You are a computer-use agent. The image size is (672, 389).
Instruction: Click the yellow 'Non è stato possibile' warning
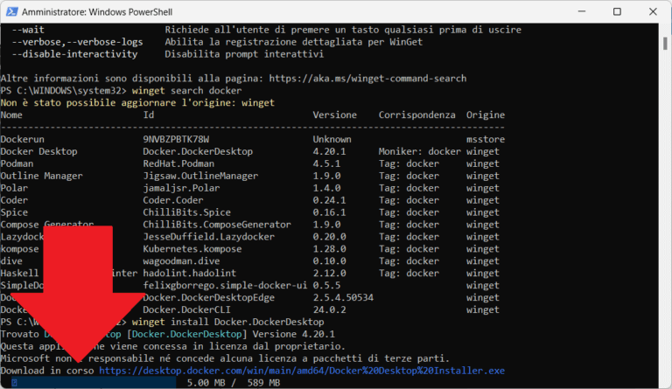point(137,102)
